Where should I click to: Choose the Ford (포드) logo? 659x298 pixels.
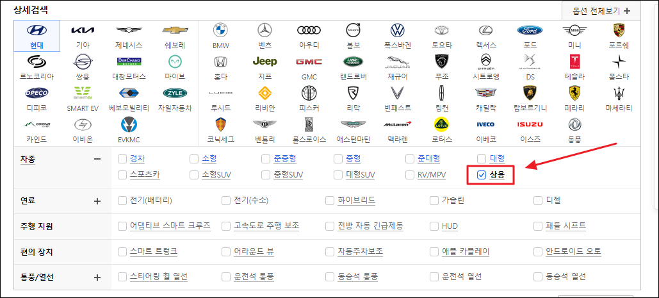coord(530,30)
